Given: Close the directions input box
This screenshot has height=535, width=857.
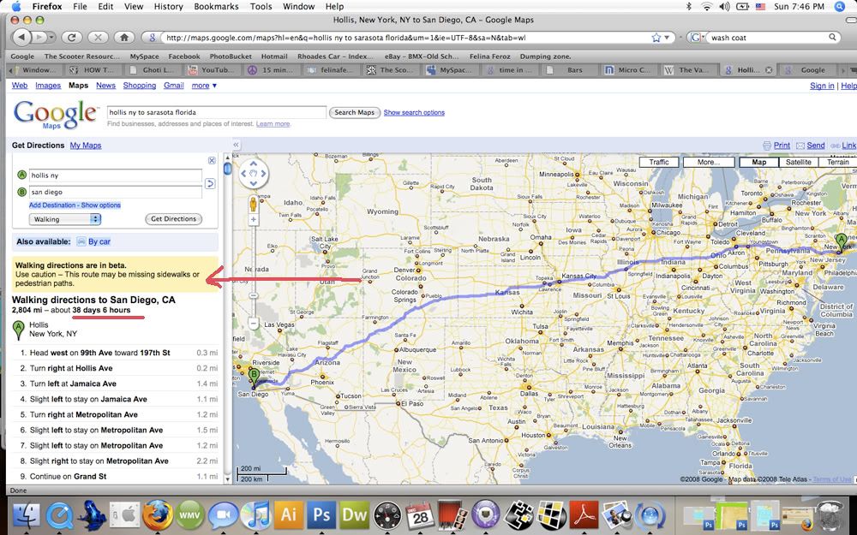Looking at the screenshot, I should point(212,160).
